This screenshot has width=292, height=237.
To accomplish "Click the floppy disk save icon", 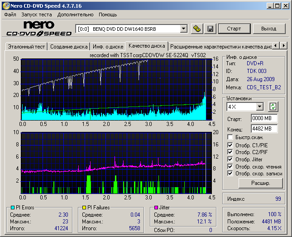I will coord(210,29).
